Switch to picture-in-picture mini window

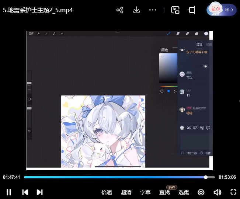(175, 10)
